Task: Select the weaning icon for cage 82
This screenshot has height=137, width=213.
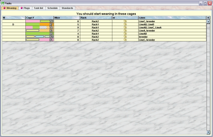Action: coord(125,37)
